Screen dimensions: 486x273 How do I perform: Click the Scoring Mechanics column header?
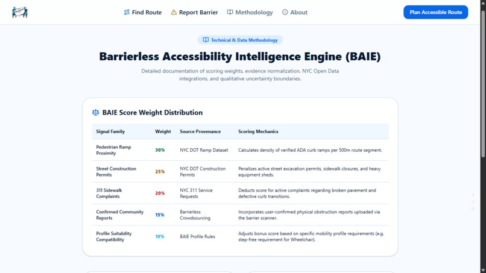(x=258, y=131)
